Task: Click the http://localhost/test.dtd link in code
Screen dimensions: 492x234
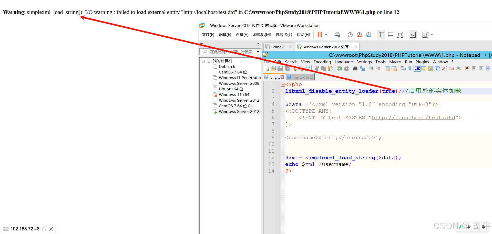Action: coord(413,118)
